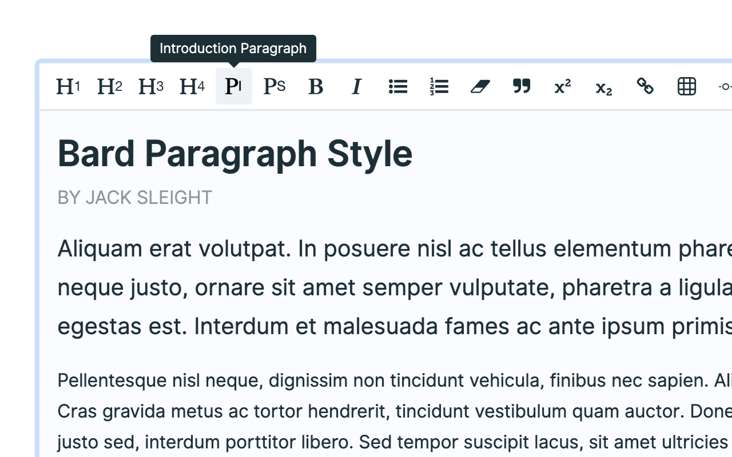Viewport: 732px width, 457px height.
Task: Place cursor in the Pellentesque nisl neque paragraph
Action: pyautogui.click(x=395, y=411)
